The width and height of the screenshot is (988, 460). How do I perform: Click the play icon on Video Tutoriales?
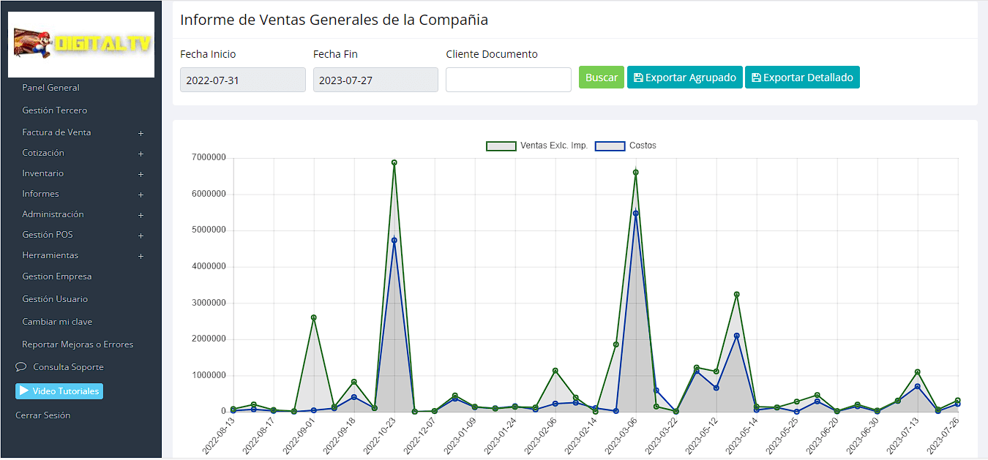(x=25, y=391)
